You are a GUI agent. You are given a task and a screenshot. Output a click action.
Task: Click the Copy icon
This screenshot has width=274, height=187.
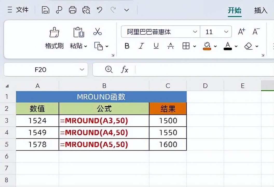99,46
